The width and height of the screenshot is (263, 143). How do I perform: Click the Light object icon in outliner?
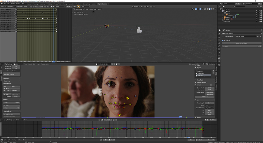pyautogui.click(x=225, y=19)
